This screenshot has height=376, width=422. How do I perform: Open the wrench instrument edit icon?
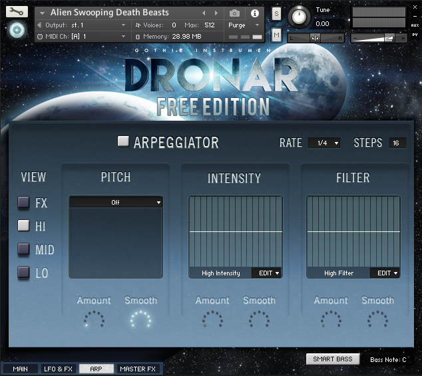point(17,11)
